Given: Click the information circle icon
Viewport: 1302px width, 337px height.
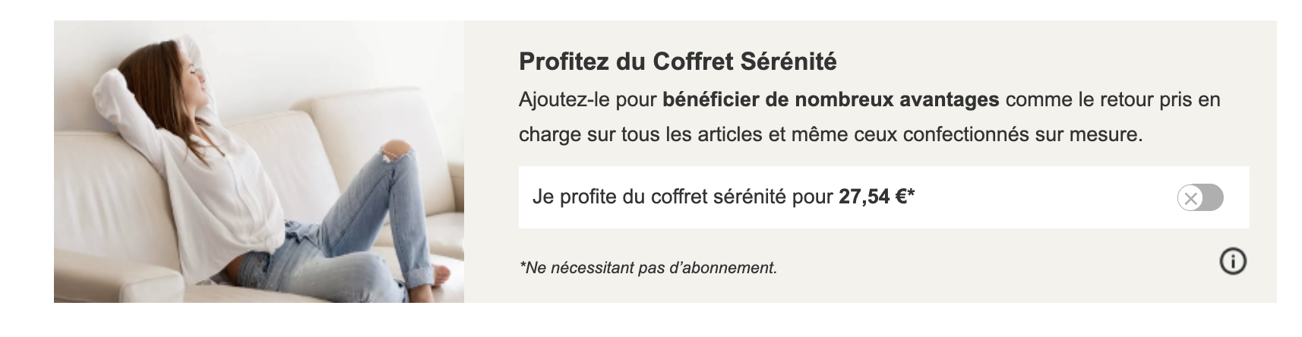Looking at the screenshot, I should click(1233, 262).
